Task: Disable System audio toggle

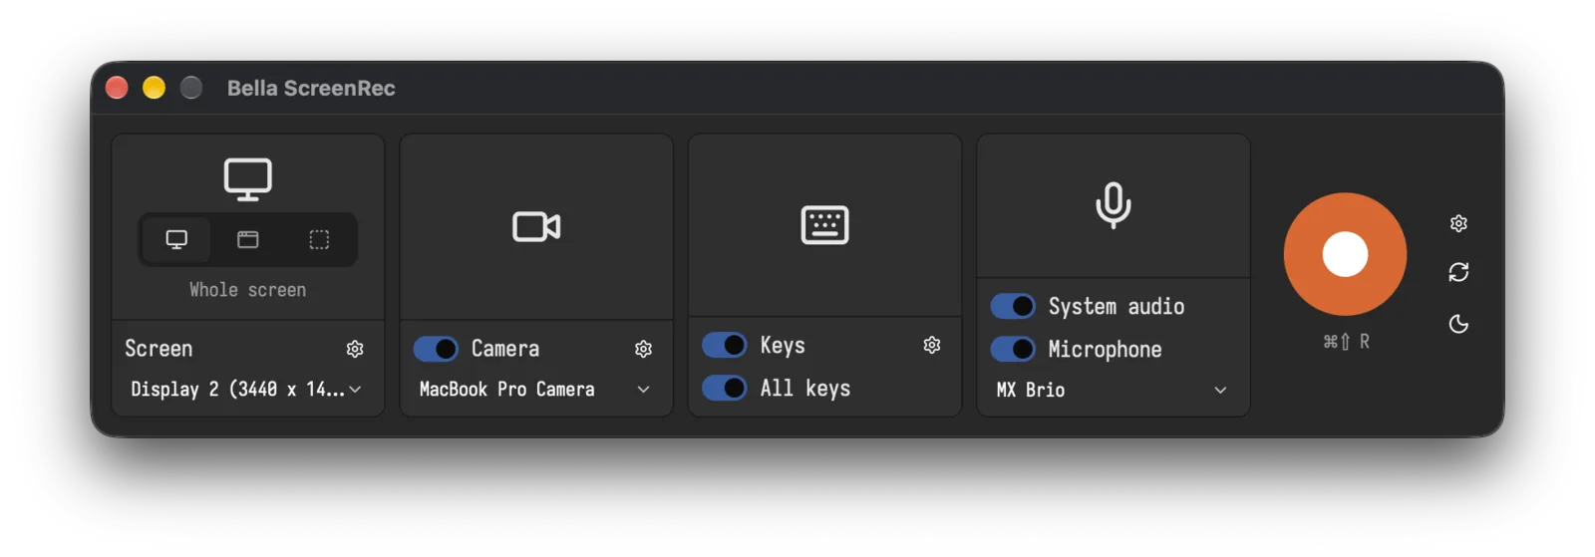Action: click(1013, 306)
